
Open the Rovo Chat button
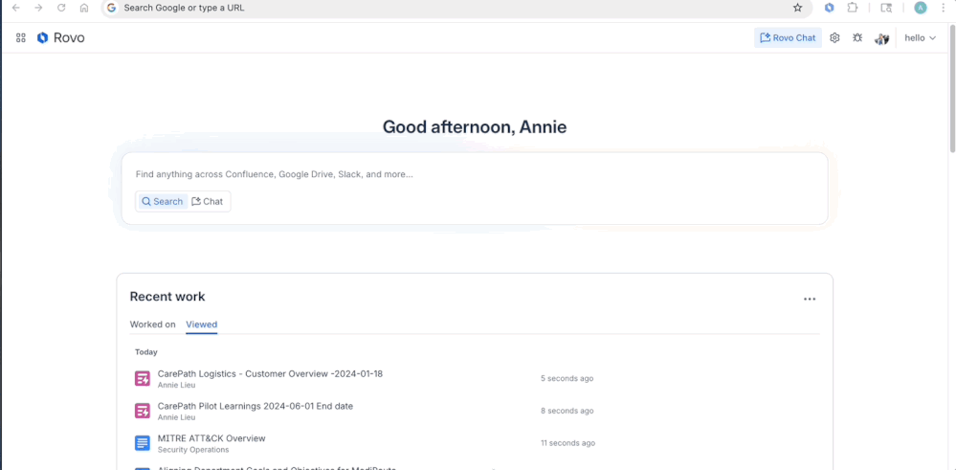(788, 38)
